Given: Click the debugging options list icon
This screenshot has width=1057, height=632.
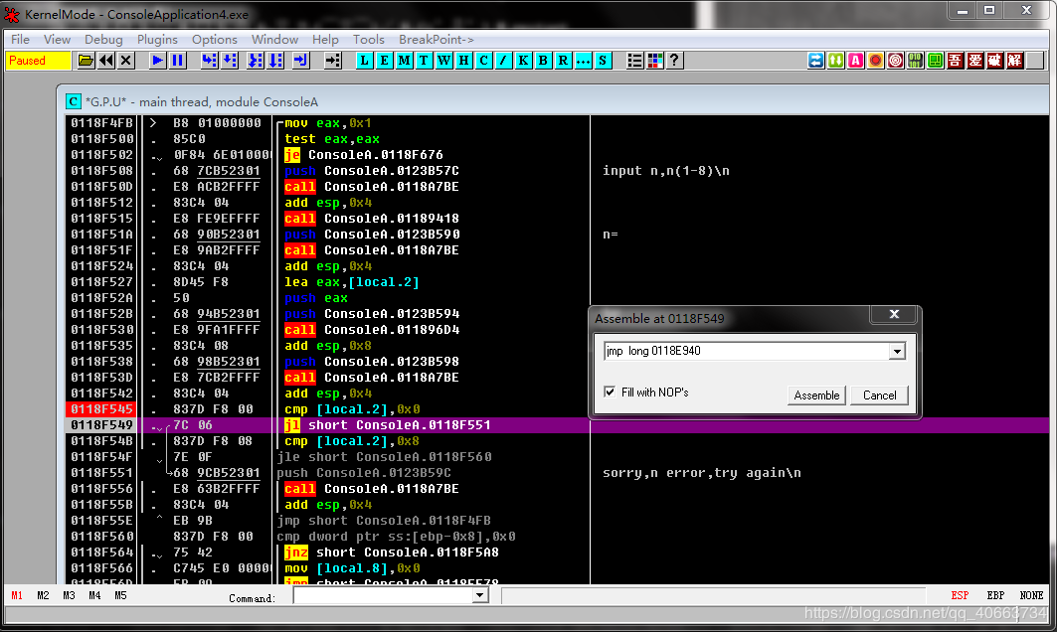Looking at the screenshot, I should click(635, 61).
